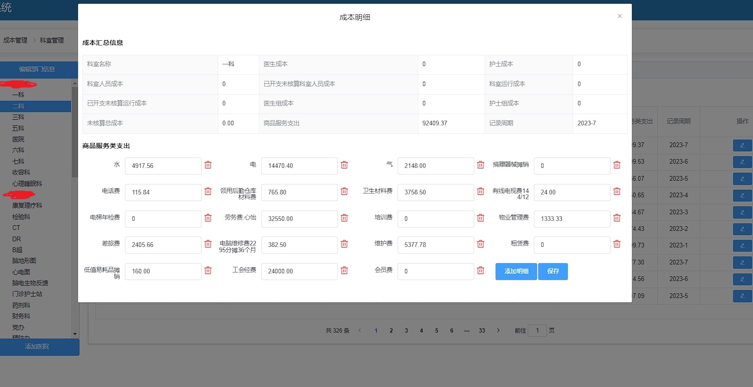Edit the 2023-4 table row

tap(742, 195)
